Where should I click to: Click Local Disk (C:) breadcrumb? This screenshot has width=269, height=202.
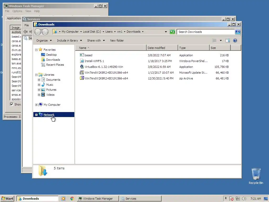pyautogui.click(x=92, y=32)
